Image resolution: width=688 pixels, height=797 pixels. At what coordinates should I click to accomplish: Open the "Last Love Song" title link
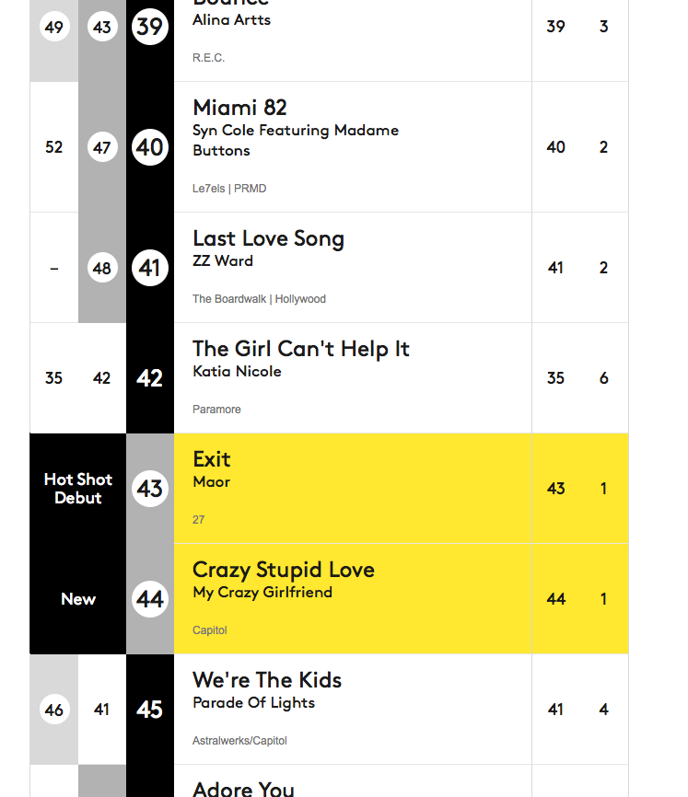(268, 238)
